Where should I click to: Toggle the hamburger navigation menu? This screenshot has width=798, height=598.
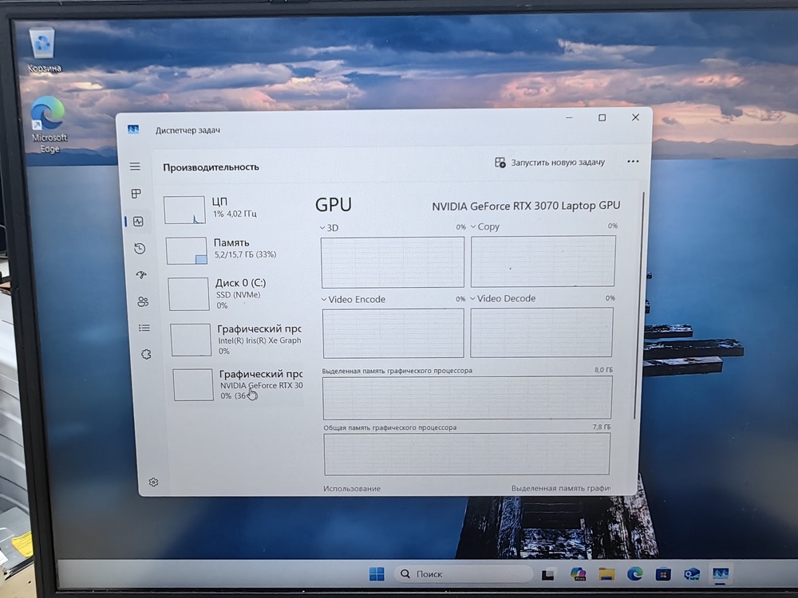135,167
